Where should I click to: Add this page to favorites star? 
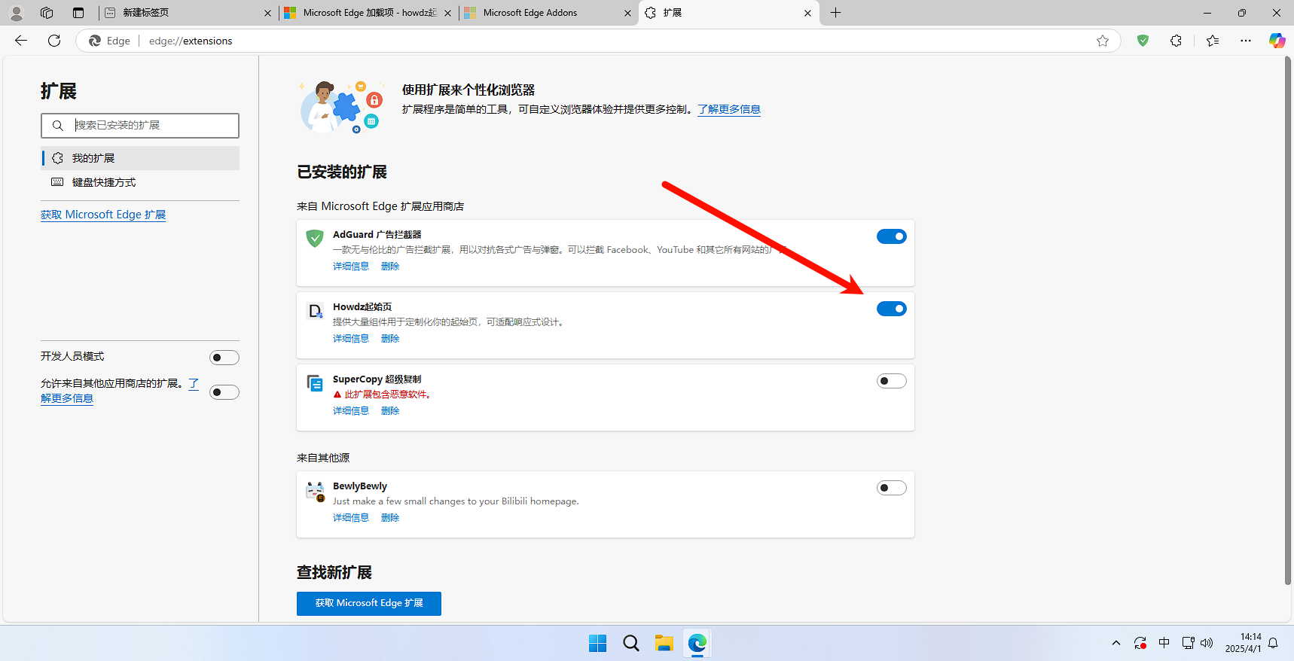(x=1103, y=41)
